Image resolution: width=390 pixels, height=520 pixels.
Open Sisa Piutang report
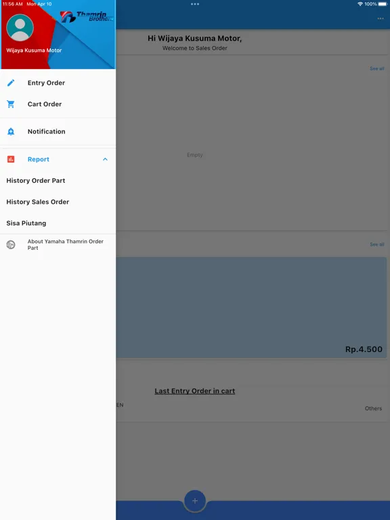(58, 223)
